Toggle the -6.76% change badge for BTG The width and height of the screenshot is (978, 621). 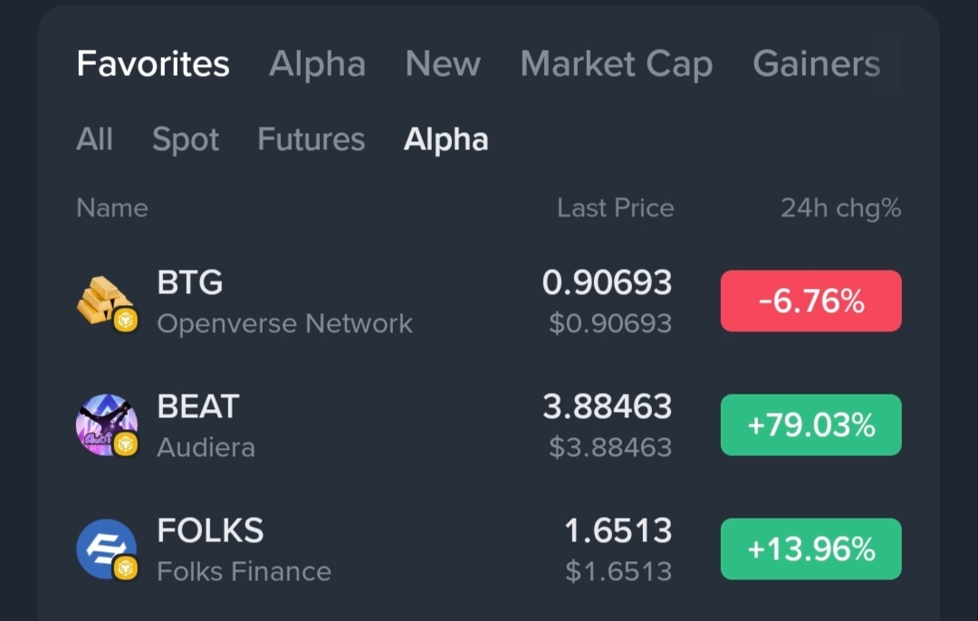pos(810,301)
